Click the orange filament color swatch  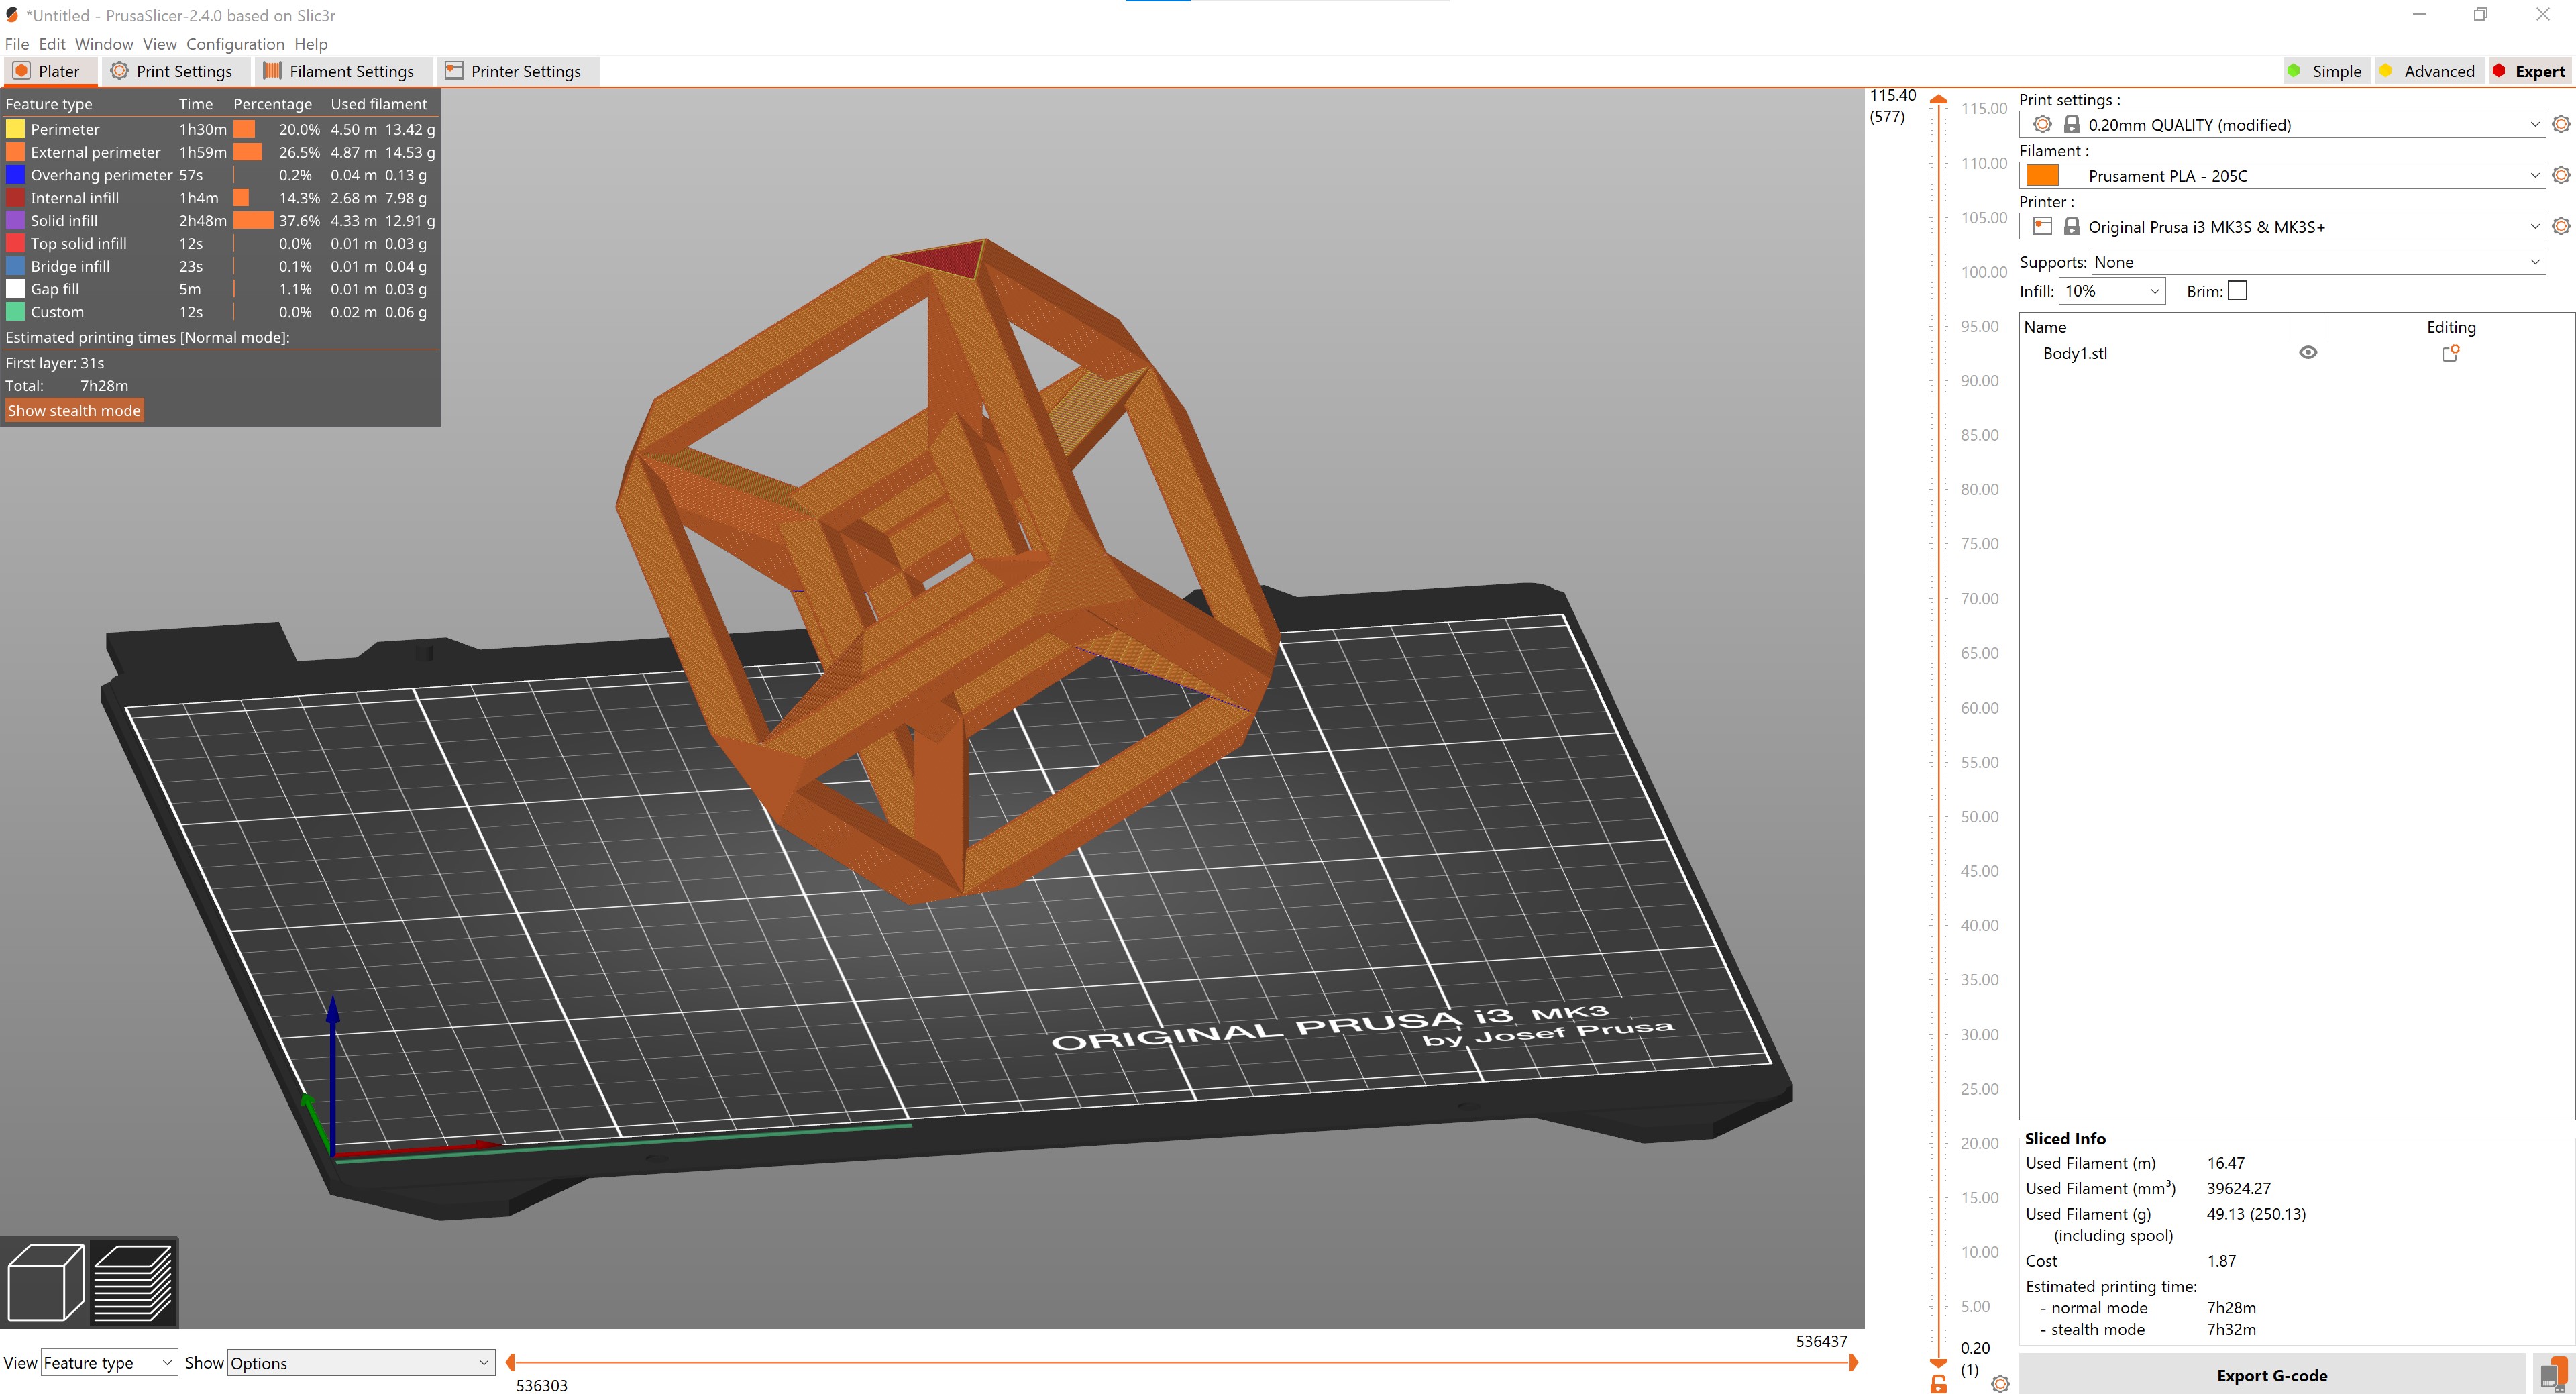(2042, 175)
